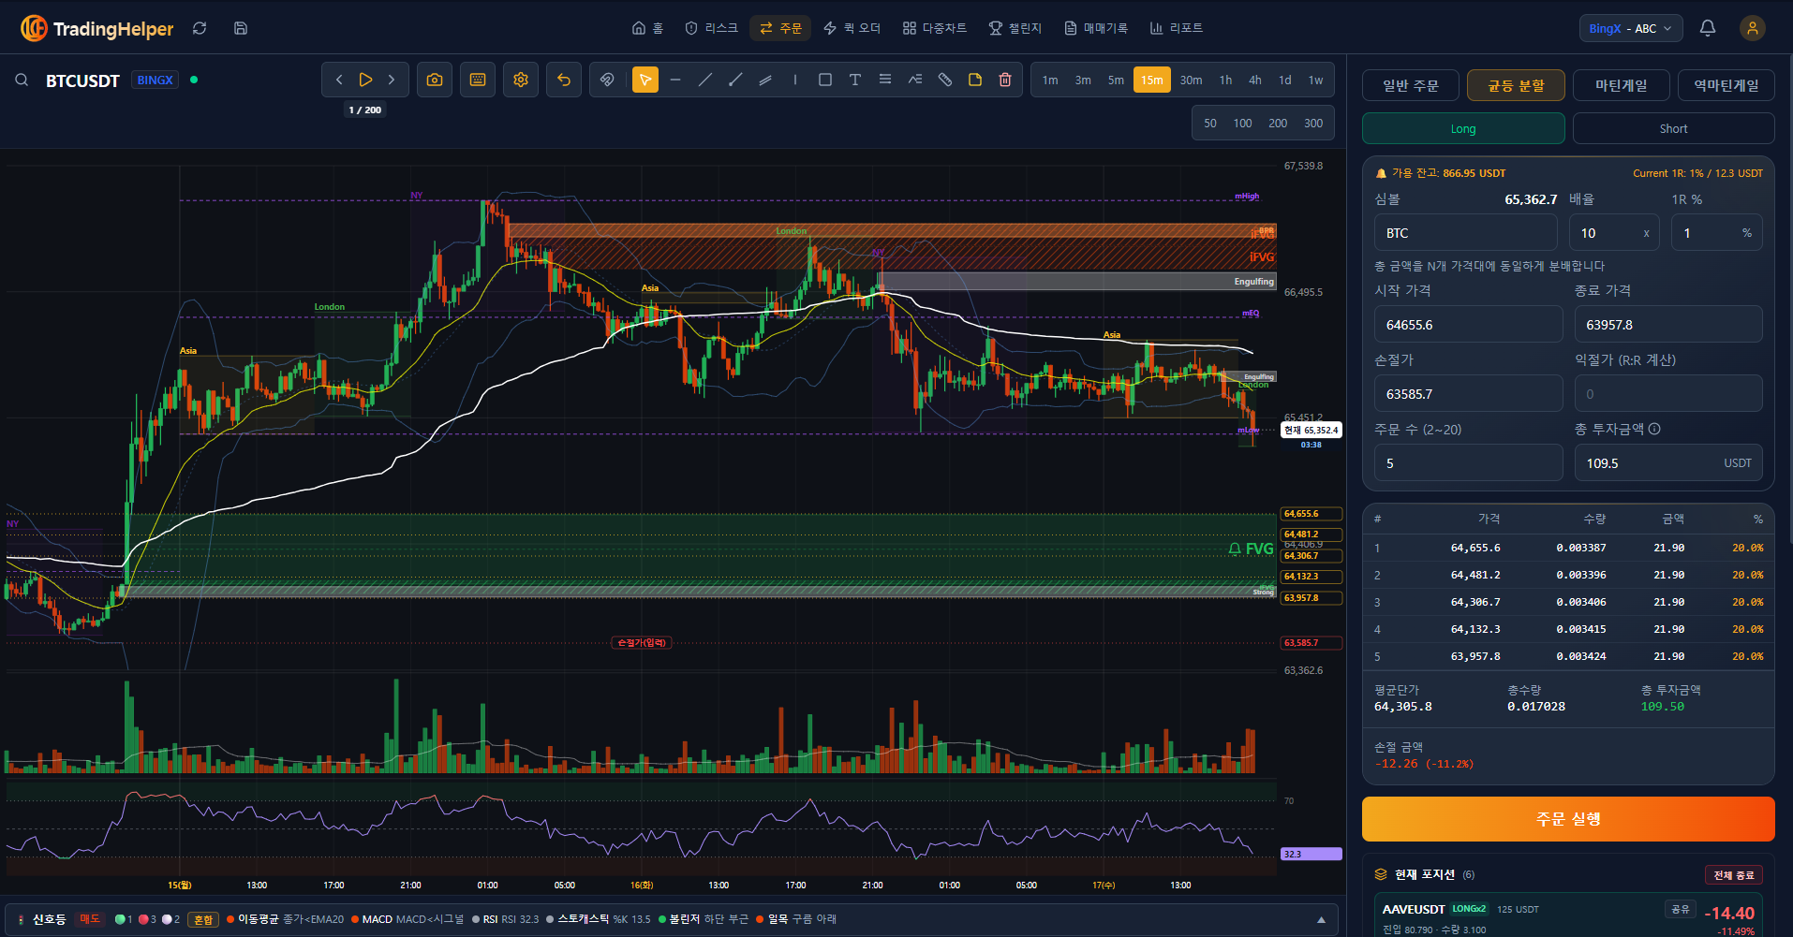Viewport: 1793px width, 937px height.
Task: Select the Long position toggle
Action: (x=1463, y=128)
